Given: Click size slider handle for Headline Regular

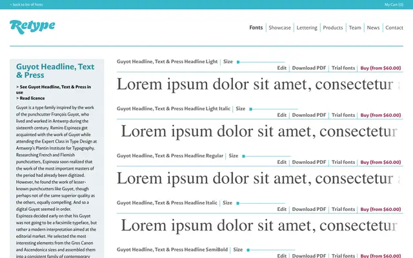Looking at the screenshot, I should click(244, 156).
